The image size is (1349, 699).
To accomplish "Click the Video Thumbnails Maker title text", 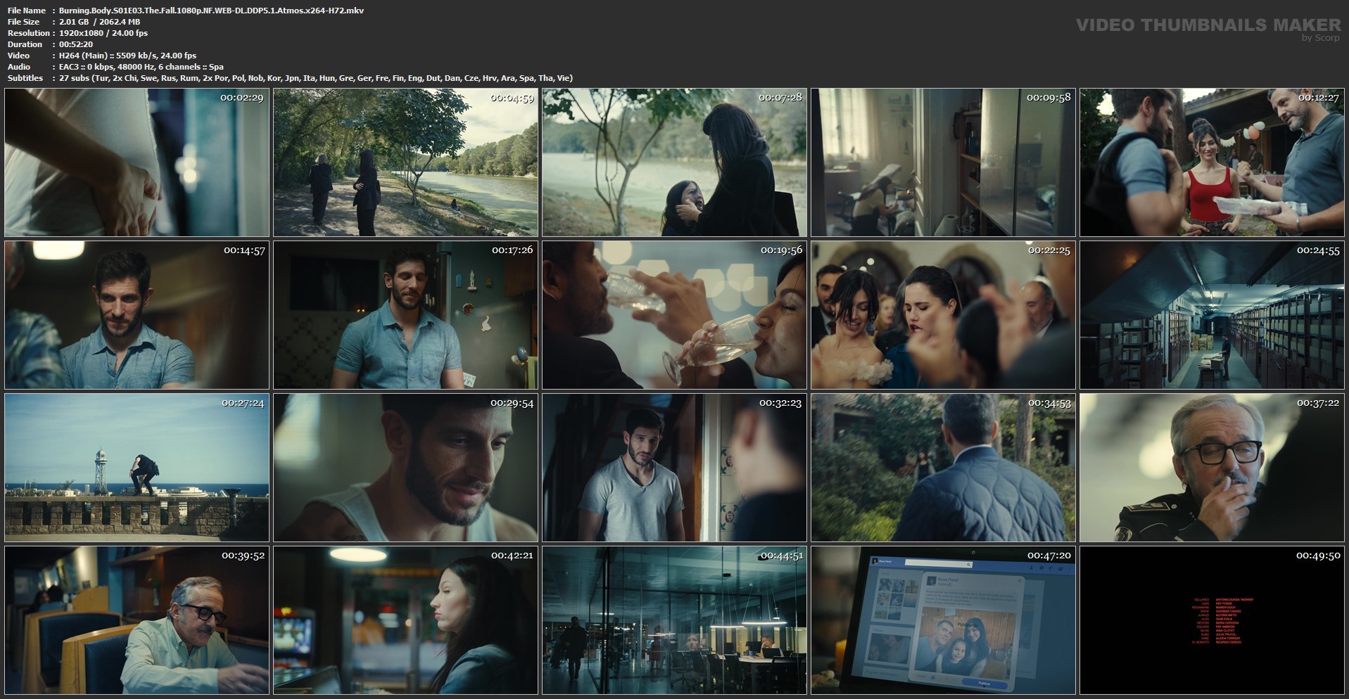I will click(x=1209, y=25).
